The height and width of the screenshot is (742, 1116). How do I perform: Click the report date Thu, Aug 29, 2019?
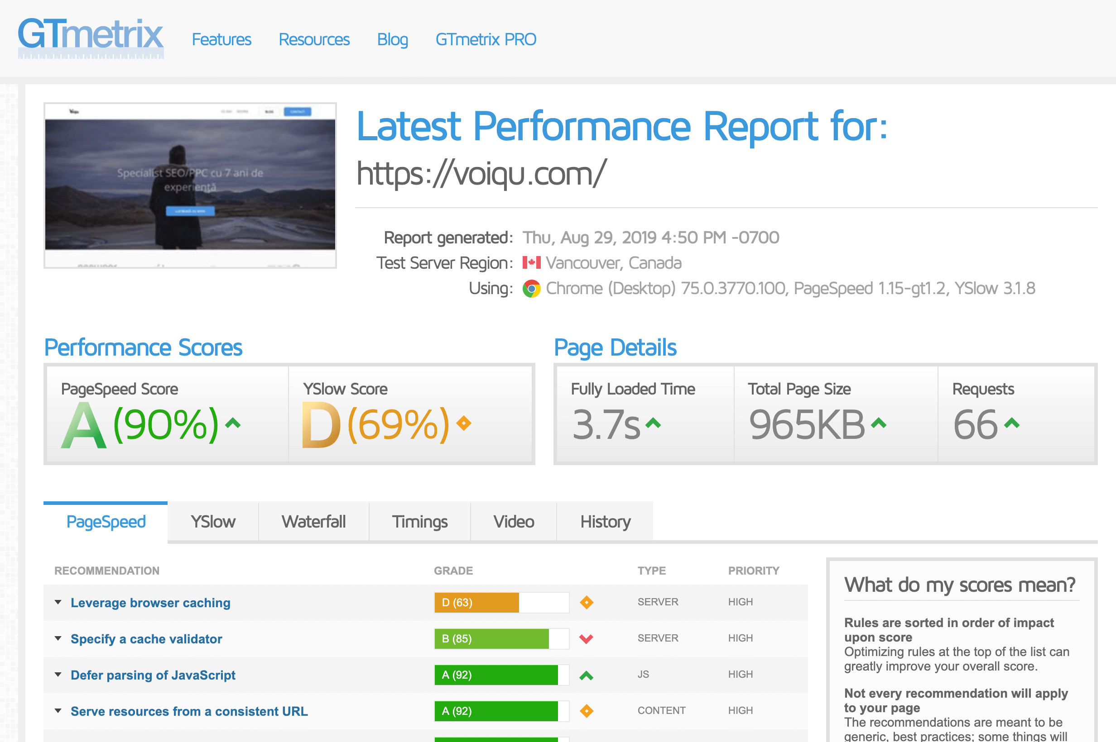click(651, 238)
